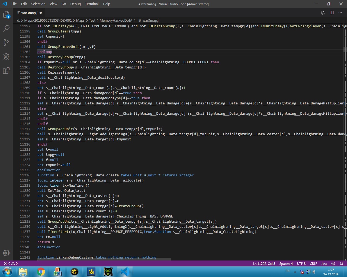Image resolution: width=347 pixels, height=277 pixels.
Task: Open the Debug view icon
Action: (x=6, y=56)
